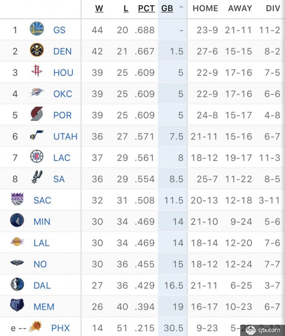Click the Denver Nuggets logo

[x=37, y=50]
